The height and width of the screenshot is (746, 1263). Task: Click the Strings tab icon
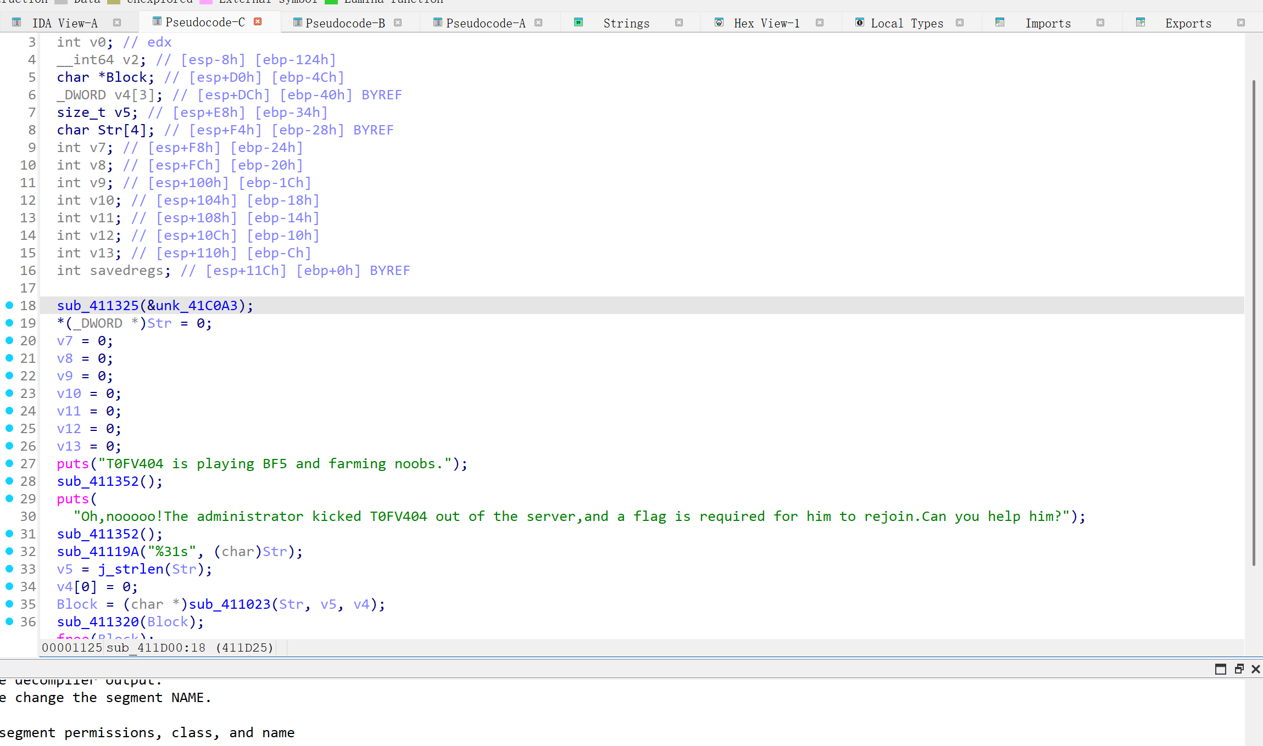click(578, 23)
